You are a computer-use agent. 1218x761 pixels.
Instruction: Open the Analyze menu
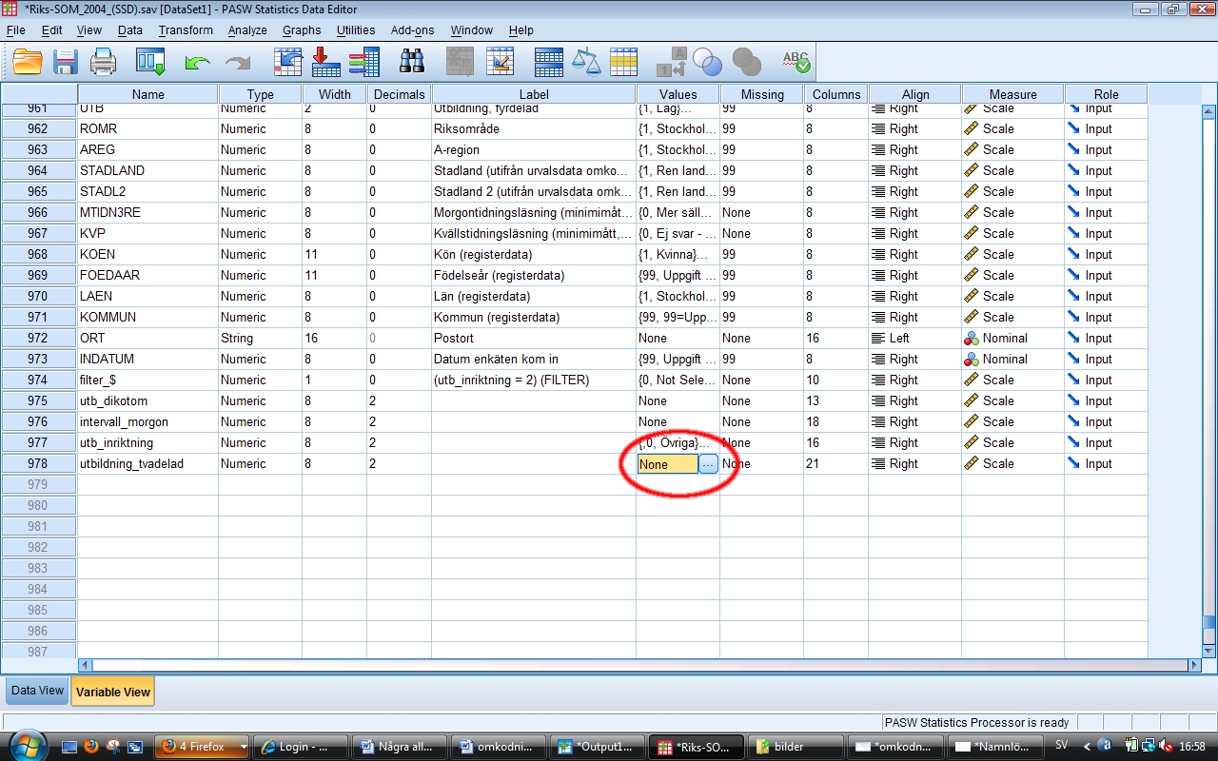247,30
